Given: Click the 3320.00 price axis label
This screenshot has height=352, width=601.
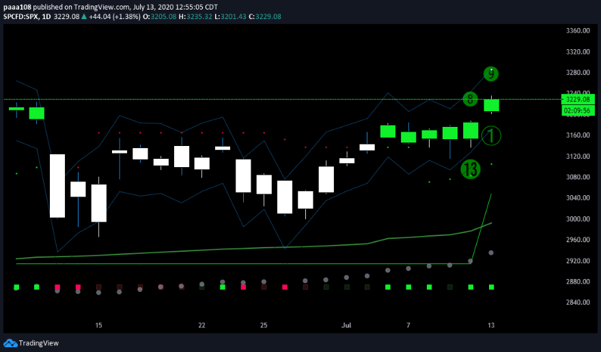Looking at the screenshot, I should pos(578,52).
